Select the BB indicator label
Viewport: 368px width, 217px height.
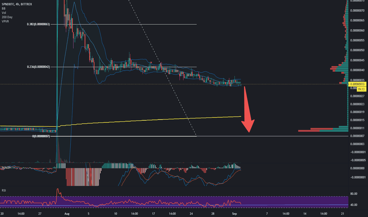point(4,8)
